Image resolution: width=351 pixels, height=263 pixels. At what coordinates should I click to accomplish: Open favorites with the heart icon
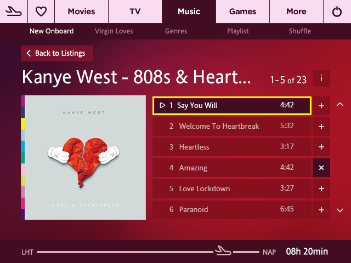pyautogui.click(x=41, y=12)
